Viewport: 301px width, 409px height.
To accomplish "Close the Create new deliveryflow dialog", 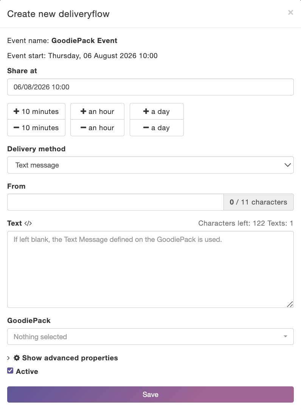I will coord(290,12).
